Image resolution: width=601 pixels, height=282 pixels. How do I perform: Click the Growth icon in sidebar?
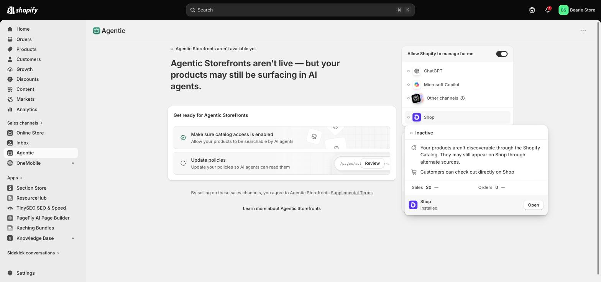coord(10,69)
